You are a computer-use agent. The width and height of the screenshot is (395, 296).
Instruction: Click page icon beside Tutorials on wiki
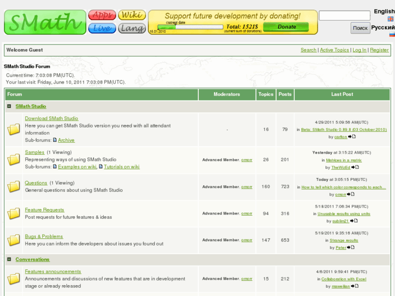coord(101,167)
